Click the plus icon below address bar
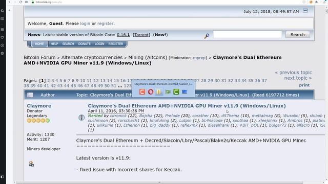The image size is (328, 184). tap(9, 10)
